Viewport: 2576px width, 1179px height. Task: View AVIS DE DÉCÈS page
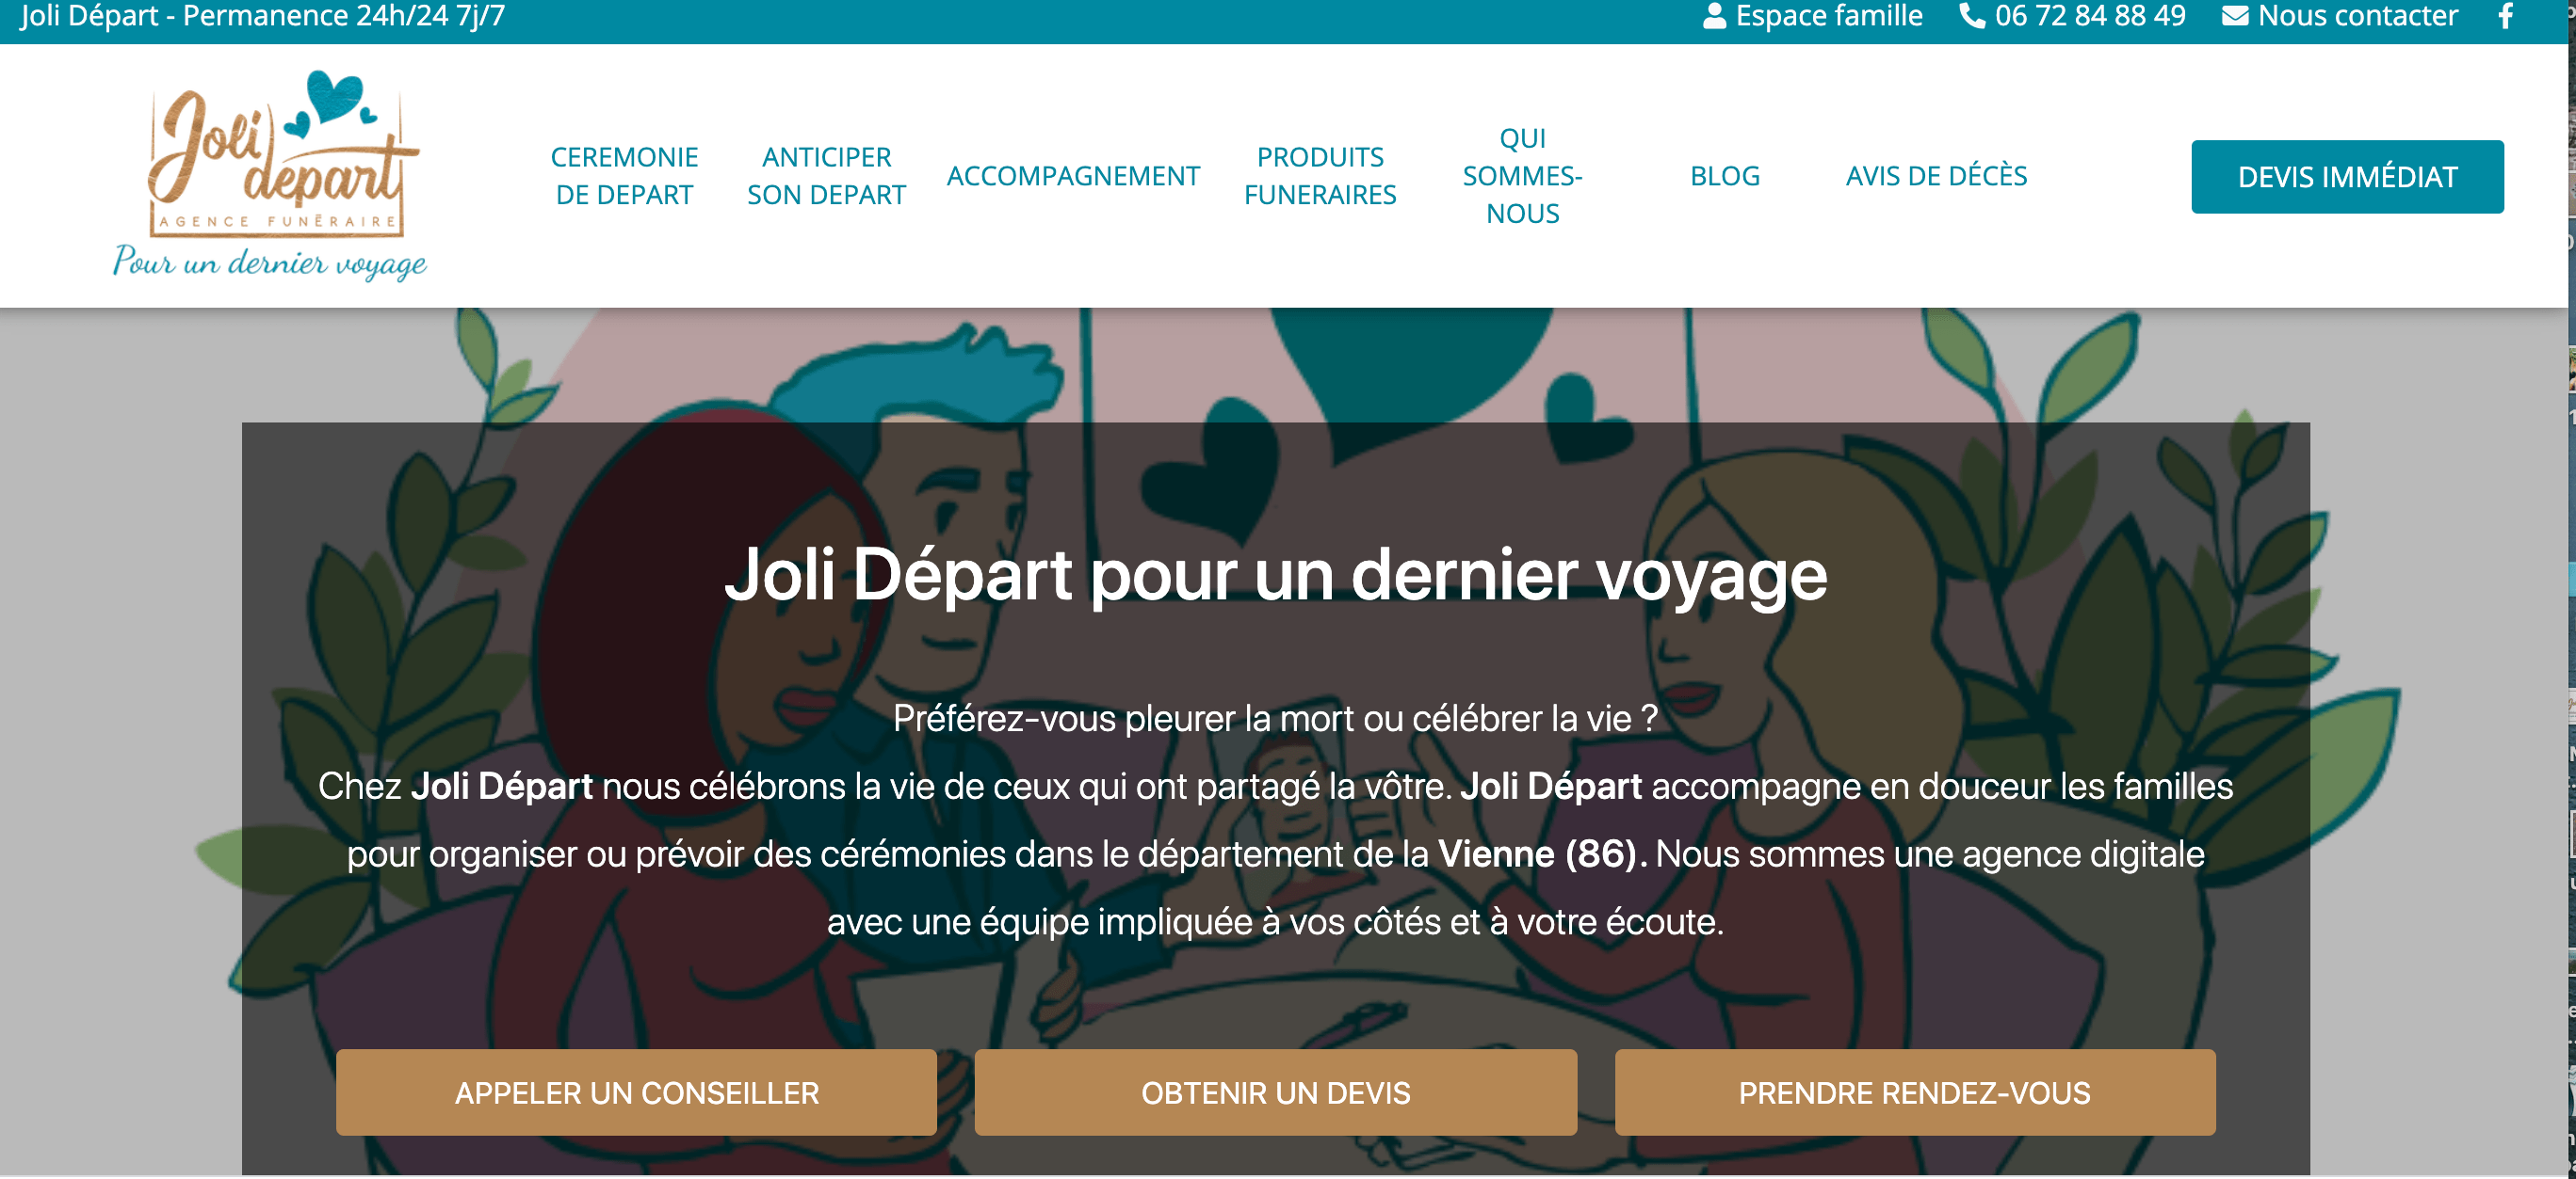click(x=1936, y=176)
